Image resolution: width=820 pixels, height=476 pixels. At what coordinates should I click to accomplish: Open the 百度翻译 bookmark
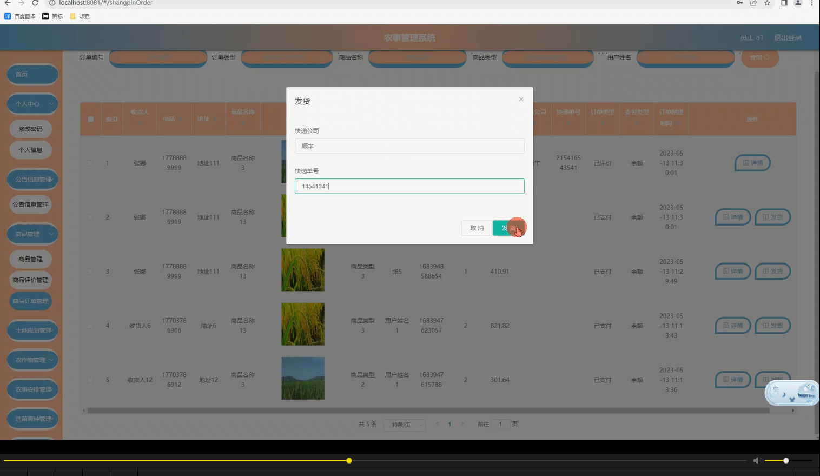[x=20, y=16]
